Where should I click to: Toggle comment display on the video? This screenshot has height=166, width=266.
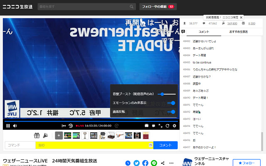(153, 126)
